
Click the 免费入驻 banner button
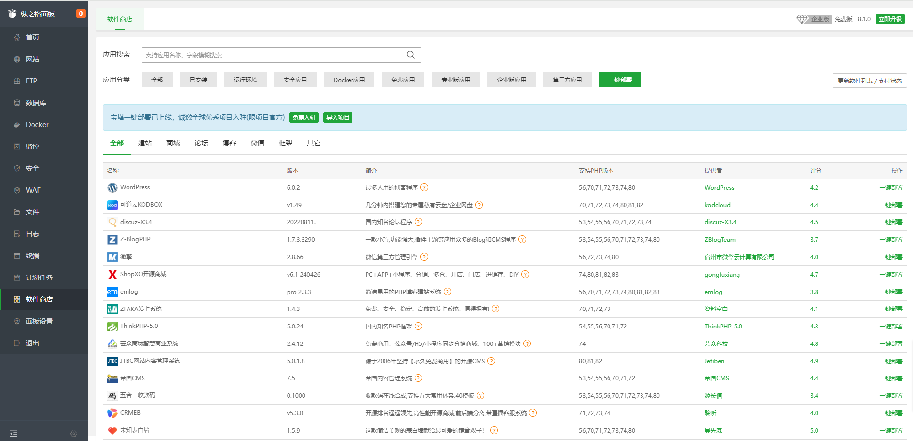click(x=304, y=117)
